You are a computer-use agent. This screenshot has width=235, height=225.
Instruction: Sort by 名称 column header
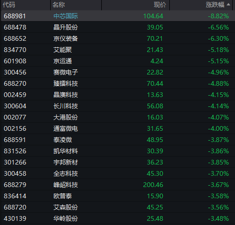tap(59, 5)
